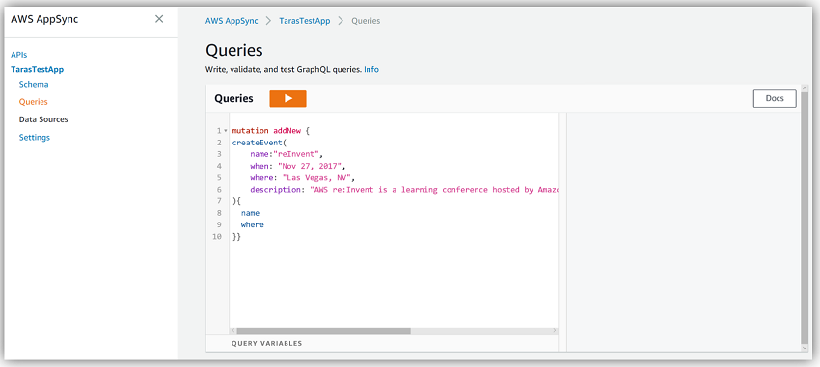Open Settings in the sidebar
Screen dimensions: 820x367
(x=35, y=138)
